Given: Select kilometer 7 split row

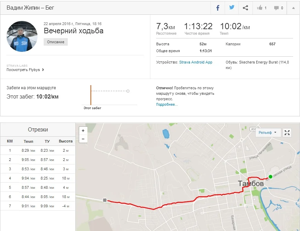Looking at the screenshot, I should click(x=38, y=206).
